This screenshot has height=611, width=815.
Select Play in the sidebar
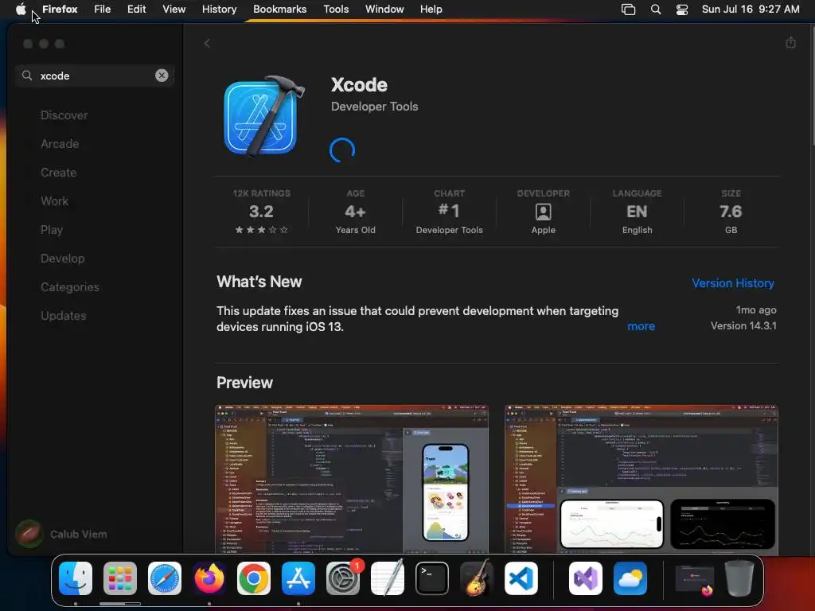pos(52,230)
